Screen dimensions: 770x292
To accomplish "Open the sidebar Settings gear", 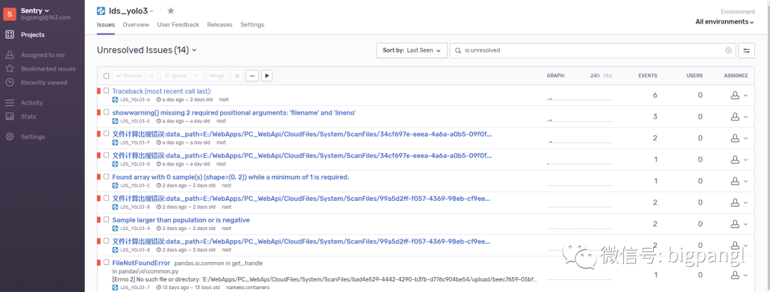I will click(10, 137).
